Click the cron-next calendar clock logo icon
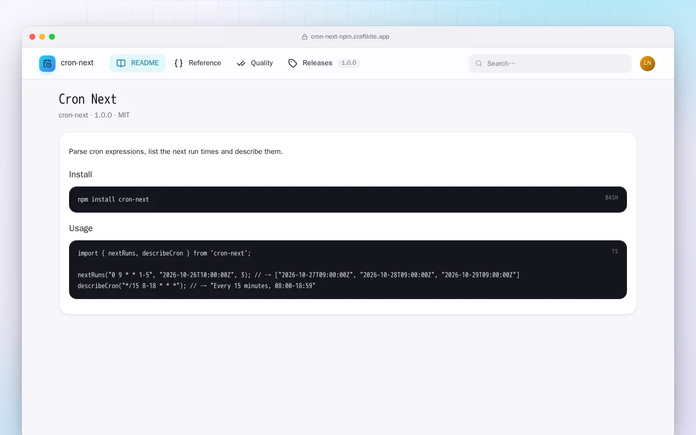Image resolution: width=696 pixels, height=435 pixels. click(x=47, y=64)
